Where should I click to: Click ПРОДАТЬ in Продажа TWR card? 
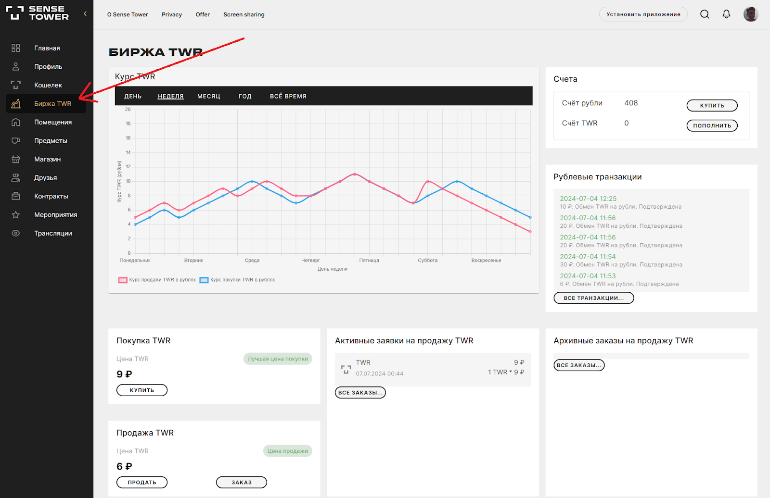point(142,482)
